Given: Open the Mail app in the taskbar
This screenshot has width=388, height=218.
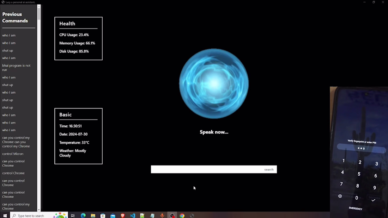Looking at the screenshot, I should [113, 216].
